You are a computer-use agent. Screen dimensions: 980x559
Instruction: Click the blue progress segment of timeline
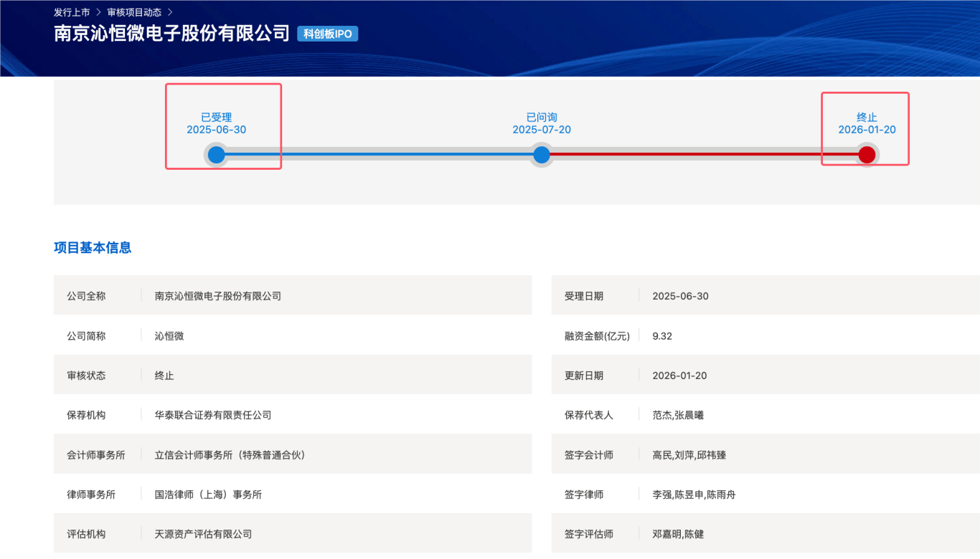pos(379,154)
